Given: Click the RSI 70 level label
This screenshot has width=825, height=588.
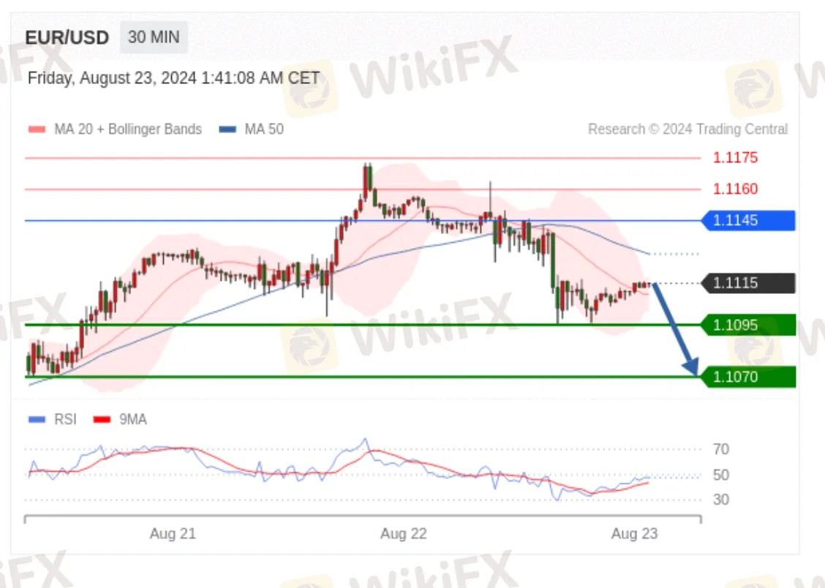Looking at the screenshot, I should (x=721, y=450).
